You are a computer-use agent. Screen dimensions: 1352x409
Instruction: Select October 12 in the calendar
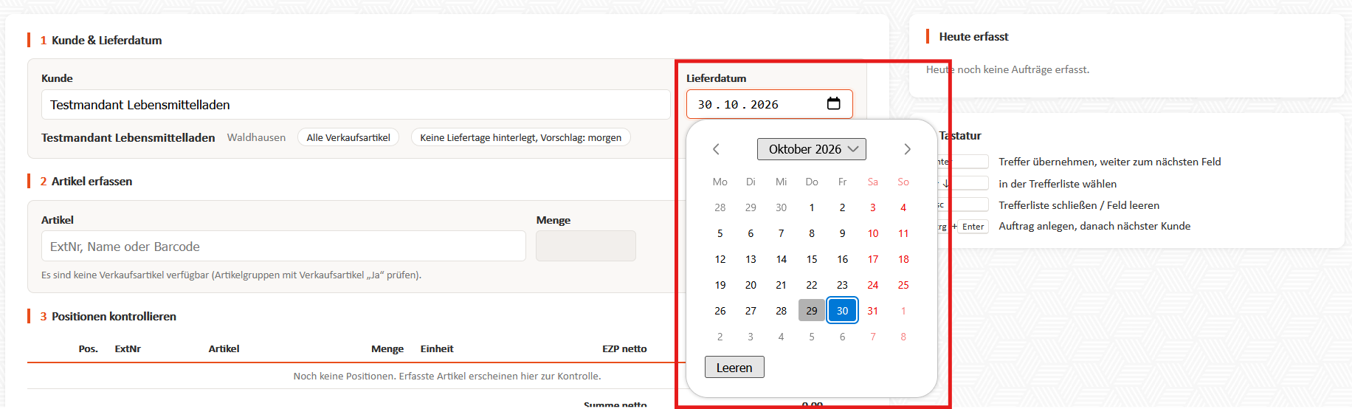720,259
